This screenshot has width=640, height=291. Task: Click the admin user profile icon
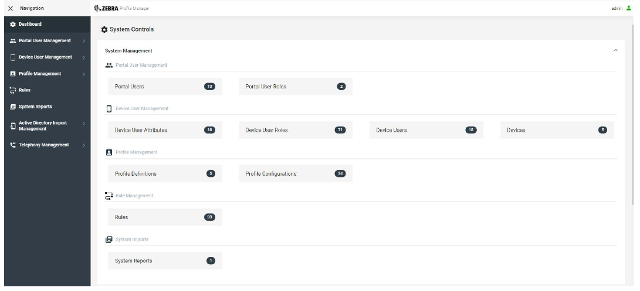pyautogui.click(x=629, y=8)
